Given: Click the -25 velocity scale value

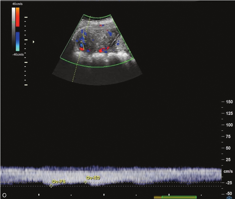Looking at the screenshot, I should tap(229, 183).
